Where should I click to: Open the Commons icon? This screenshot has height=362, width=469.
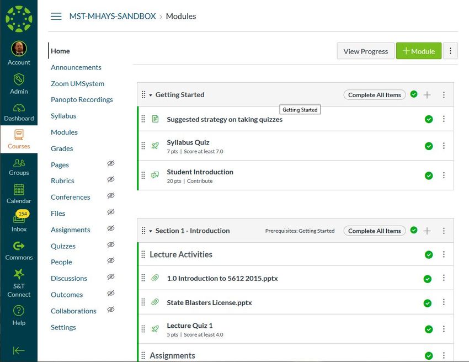(x=19, y=246)
